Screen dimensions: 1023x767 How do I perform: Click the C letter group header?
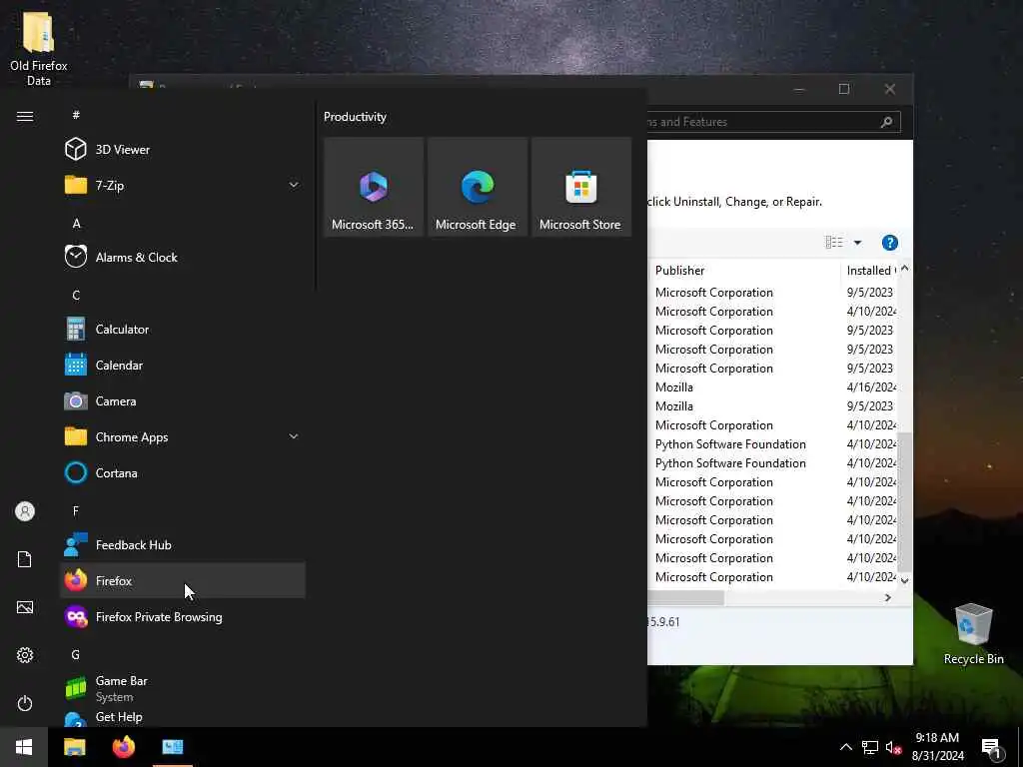[76, 295]
